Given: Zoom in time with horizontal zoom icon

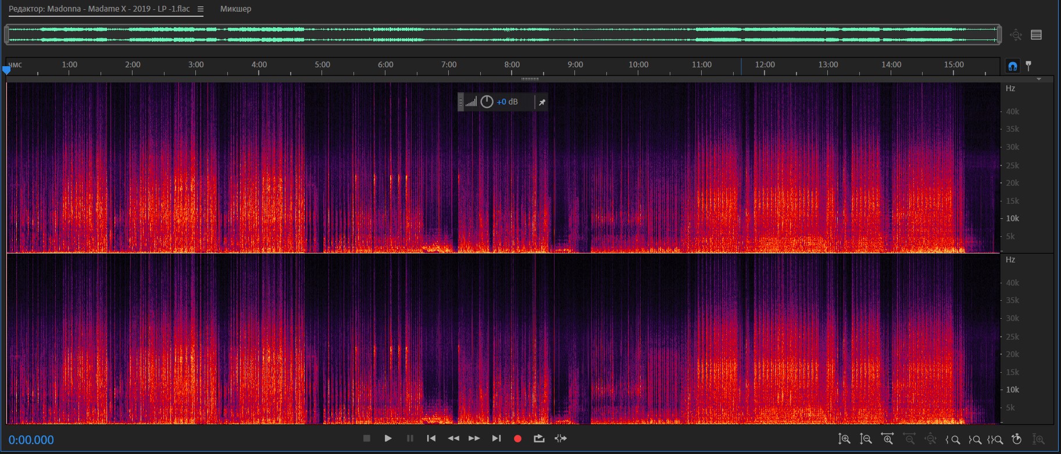Looking at the screenshot, I should point(887,439).
